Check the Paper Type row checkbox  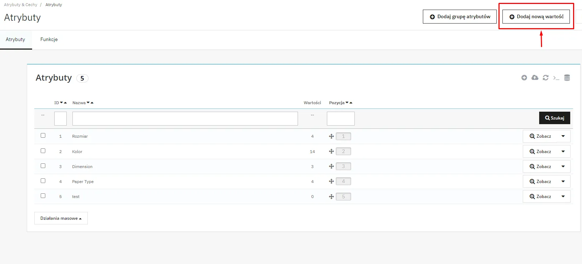coord(43,181)
